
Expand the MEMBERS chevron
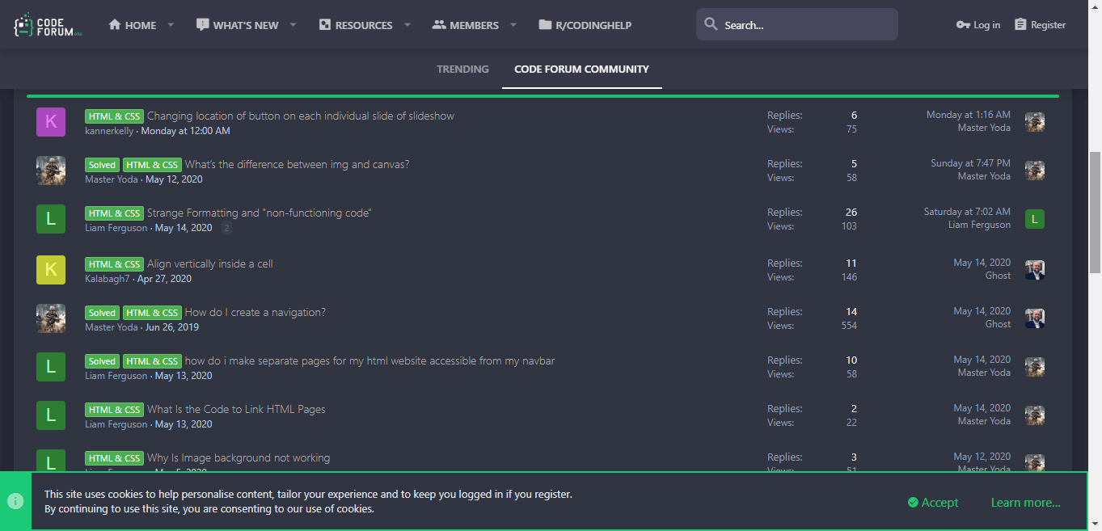[513, 25]
